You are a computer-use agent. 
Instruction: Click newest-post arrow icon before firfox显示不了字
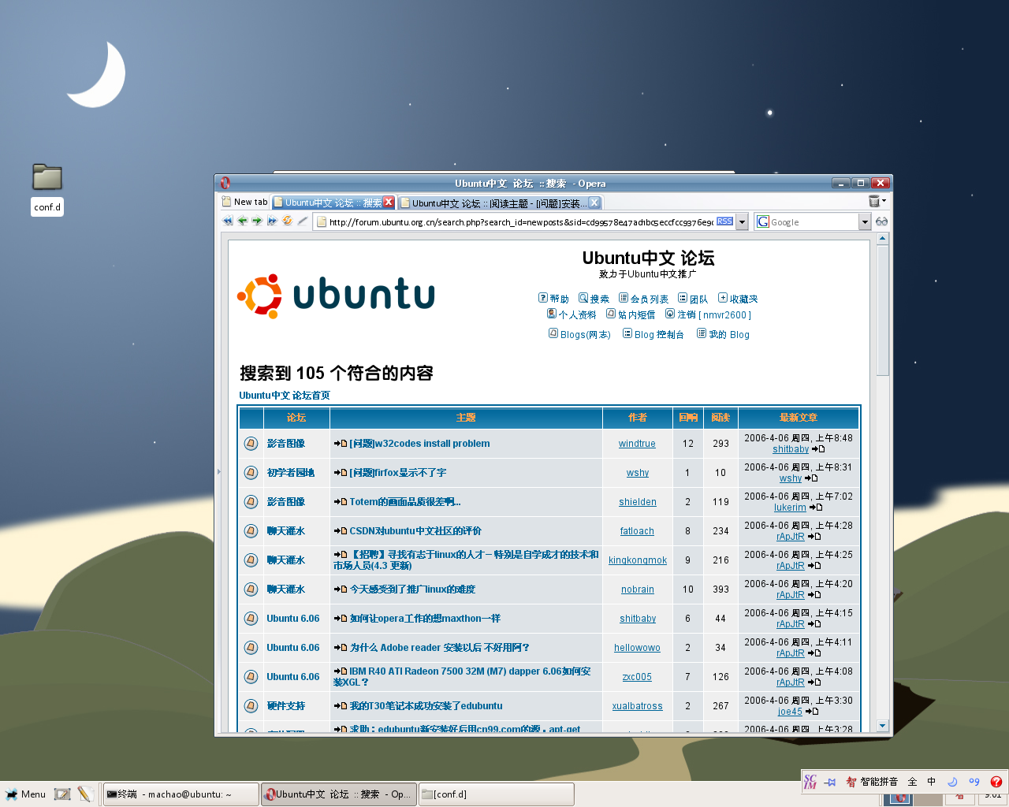click(340, 473)
